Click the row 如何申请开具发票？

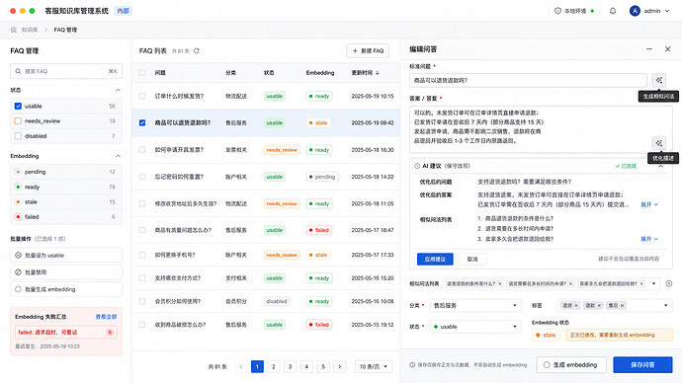(266, 150)
